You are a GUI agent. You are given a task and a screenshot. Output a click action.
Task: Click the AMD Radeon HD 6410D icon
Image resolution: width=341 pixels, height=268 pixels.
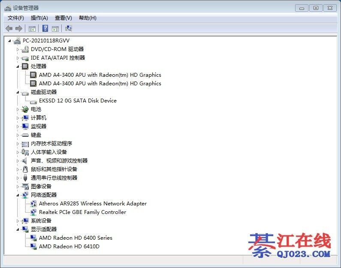[x=33, y=247]
